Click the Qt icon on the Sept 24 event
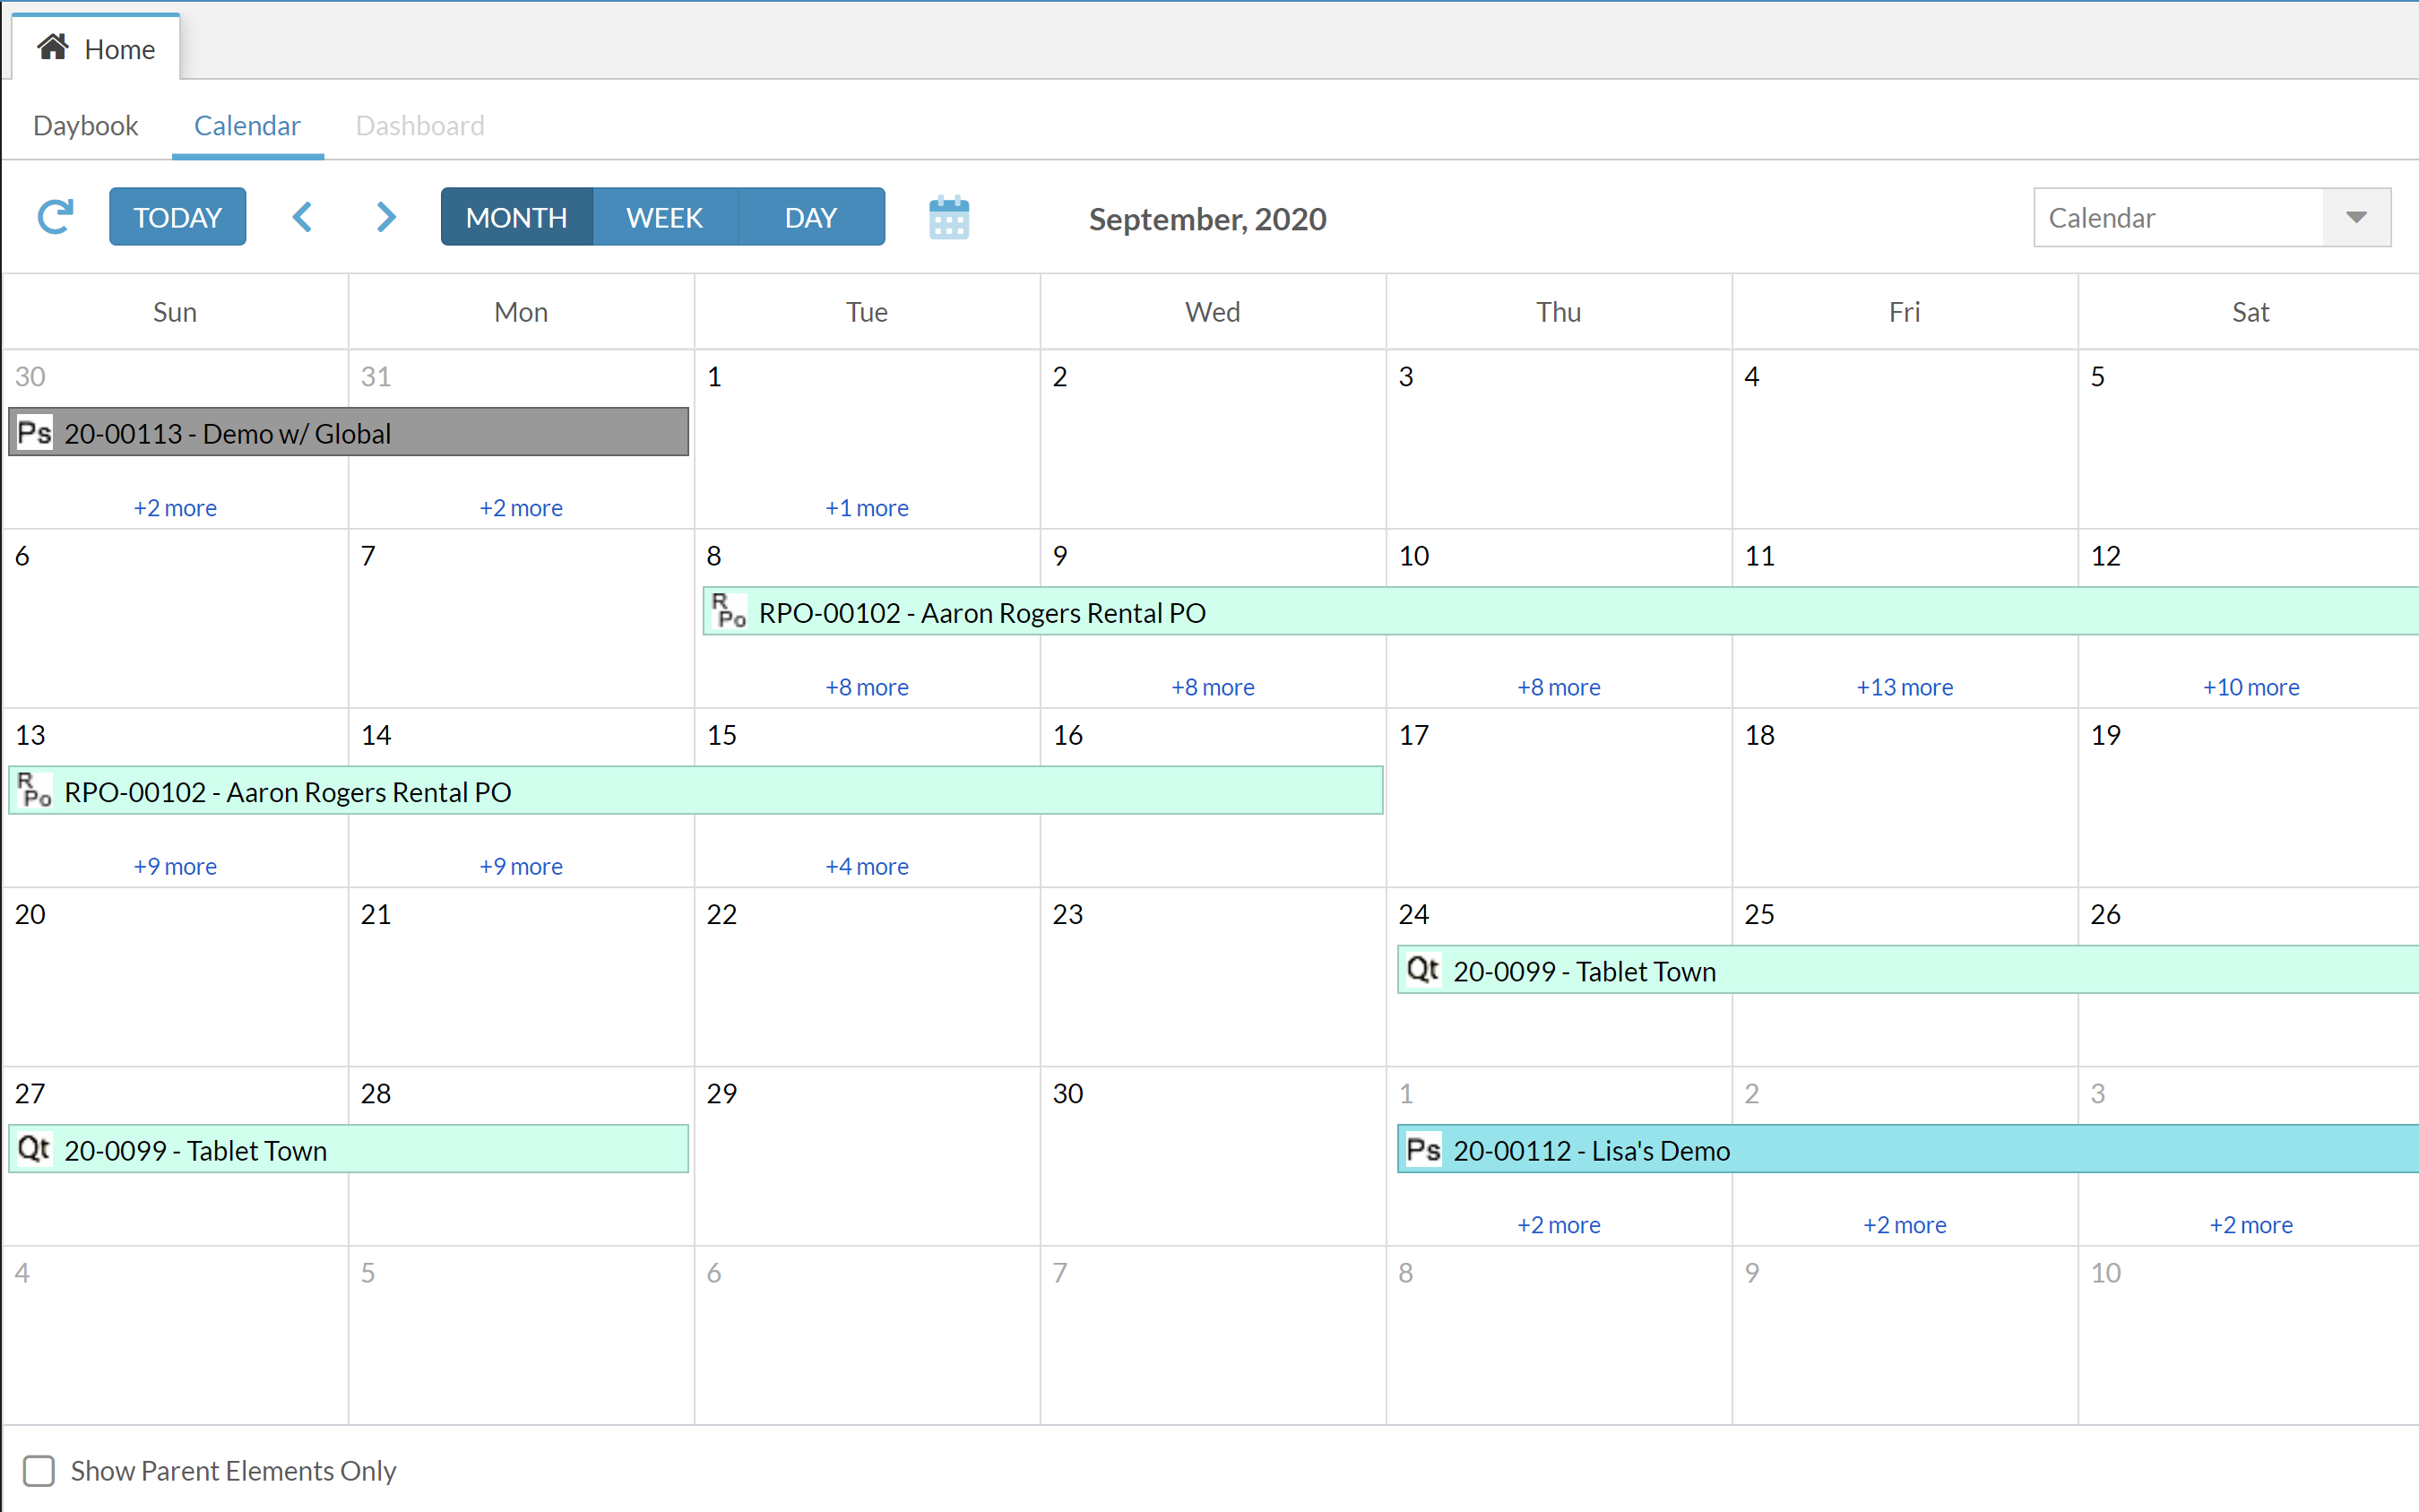Screen dimensions: 2419x1512 click(x=1423, y=970)
